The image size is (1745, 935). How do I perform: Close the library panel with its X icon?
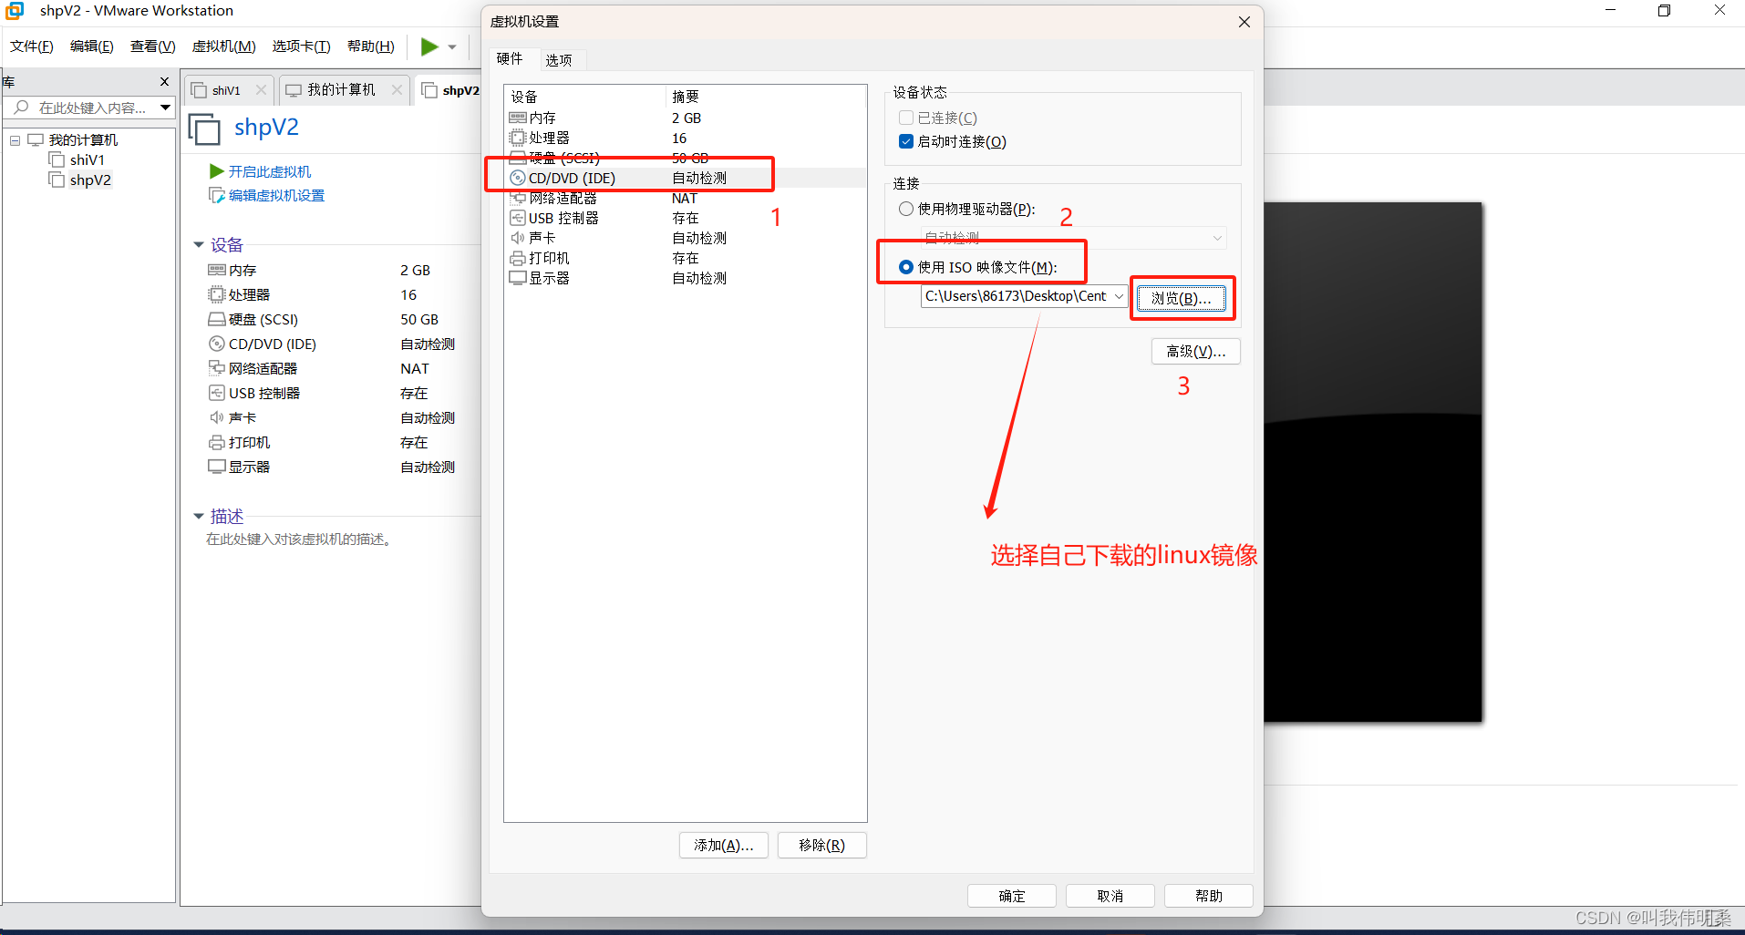pyautogui.click(x=164, y=82)
